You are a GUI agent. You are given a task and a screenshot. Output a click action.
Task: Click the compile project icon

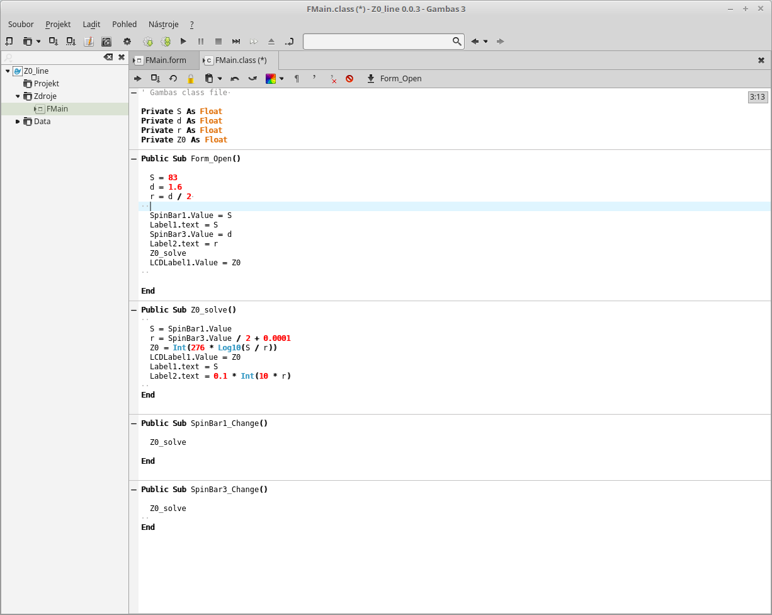coord(148,42)
